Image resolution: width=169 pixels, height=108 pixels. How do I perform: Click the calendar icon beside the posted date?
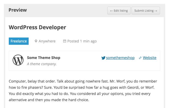point(65,41)
